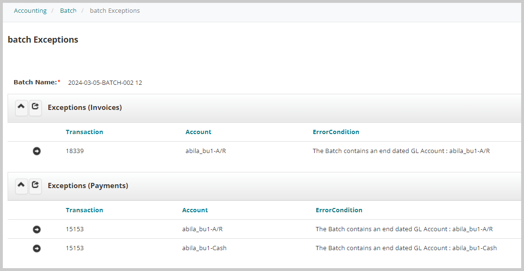524x271 pixels.
Task: Sort payments by Transaction column header
Action: tap(84, 210)
